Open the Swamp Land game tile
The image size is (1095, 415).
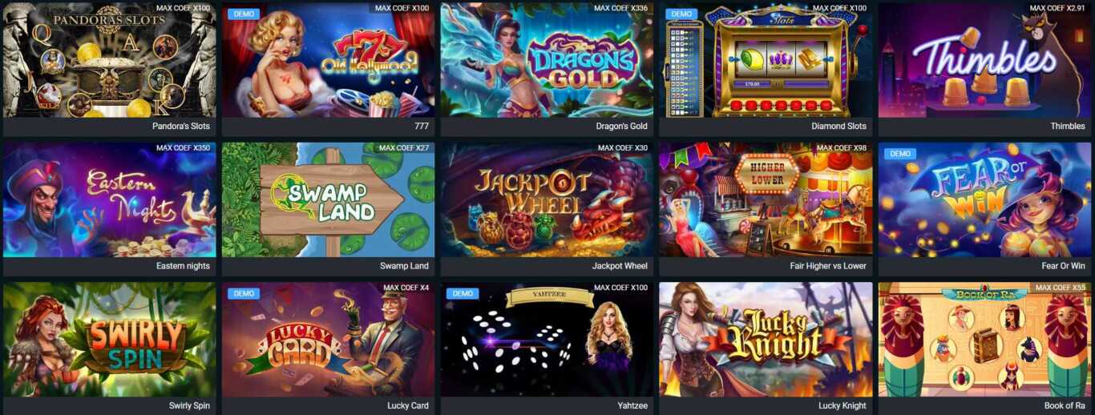click(x=328, y=199)
